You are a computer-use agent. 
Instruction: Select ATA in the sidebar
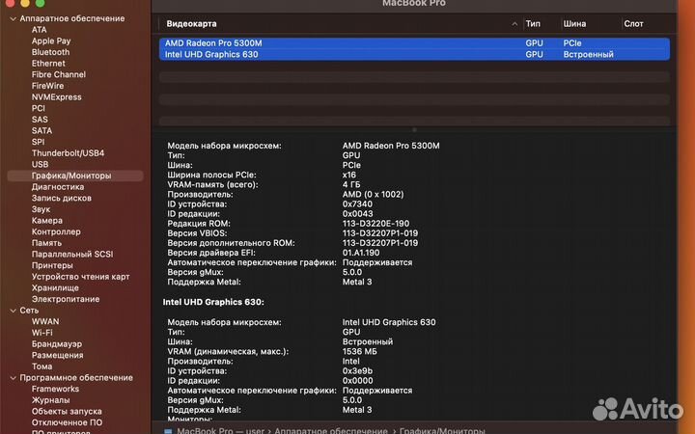(39, 30)
